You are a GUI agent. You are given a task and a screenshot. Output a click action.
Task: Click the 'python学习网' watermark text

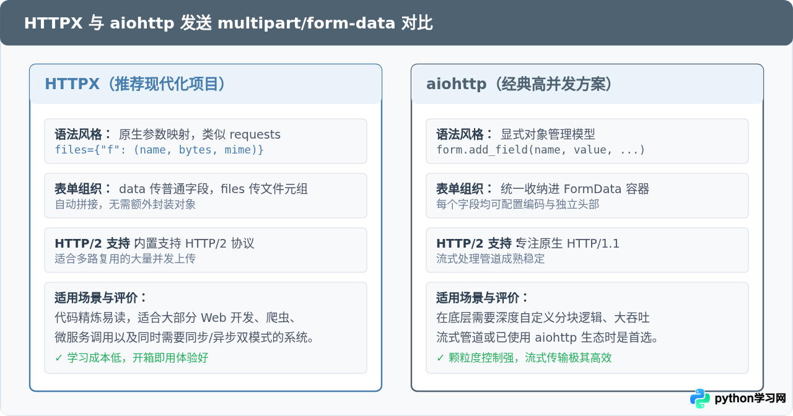(x=750, y=399)
